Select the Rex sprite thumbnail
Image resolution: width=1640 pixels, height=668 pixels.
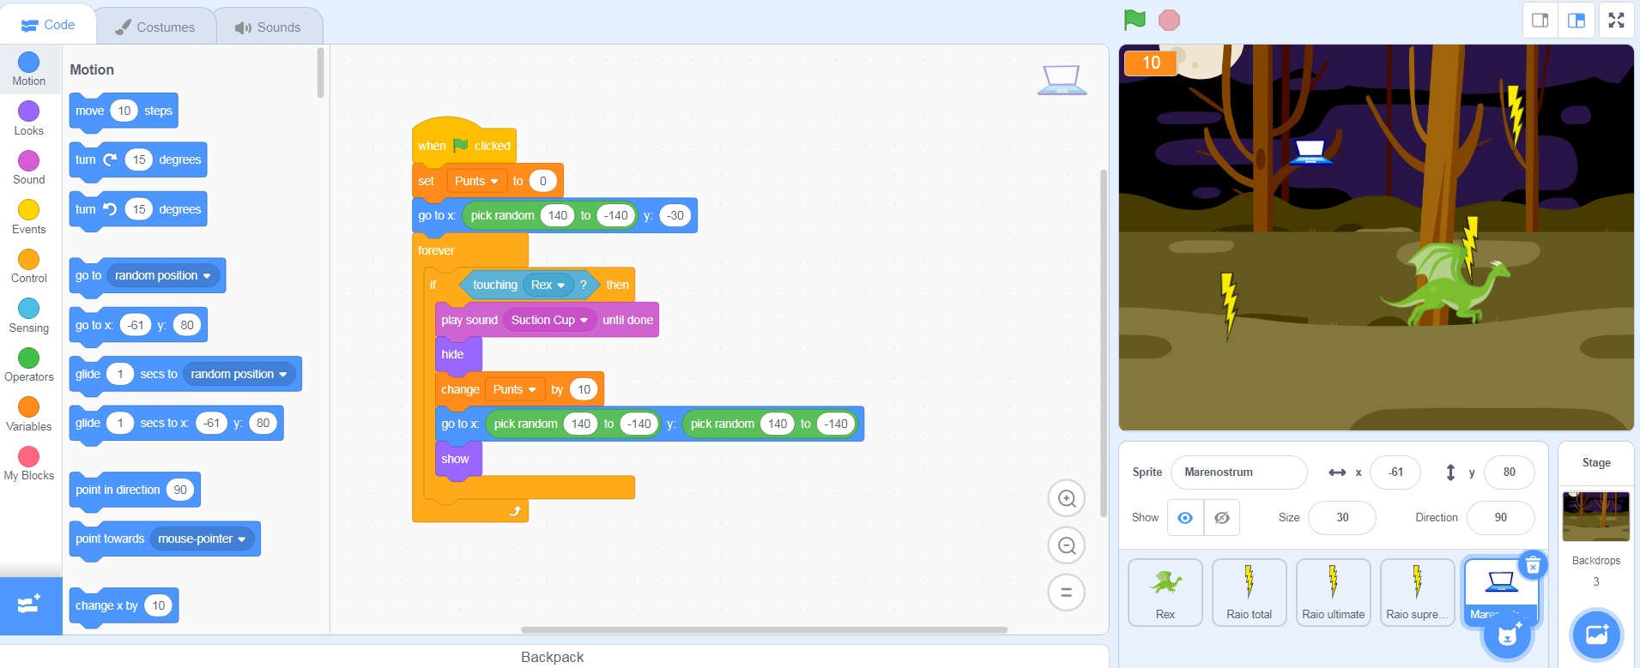[1165, 592]
